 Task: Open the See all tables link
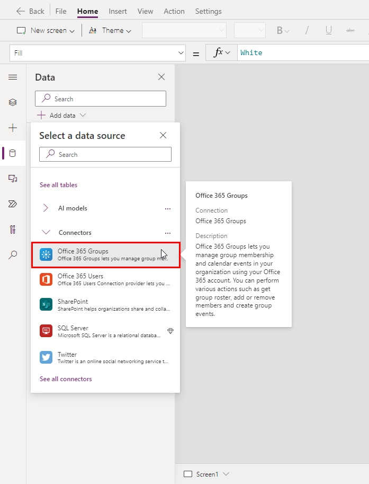(59, 185)
